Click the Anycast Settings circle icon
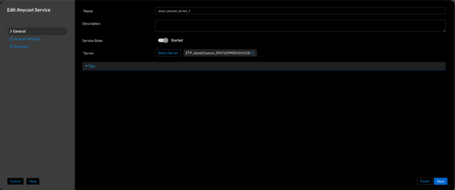This screenshot has width=455, height=190. tap(11, 39)
